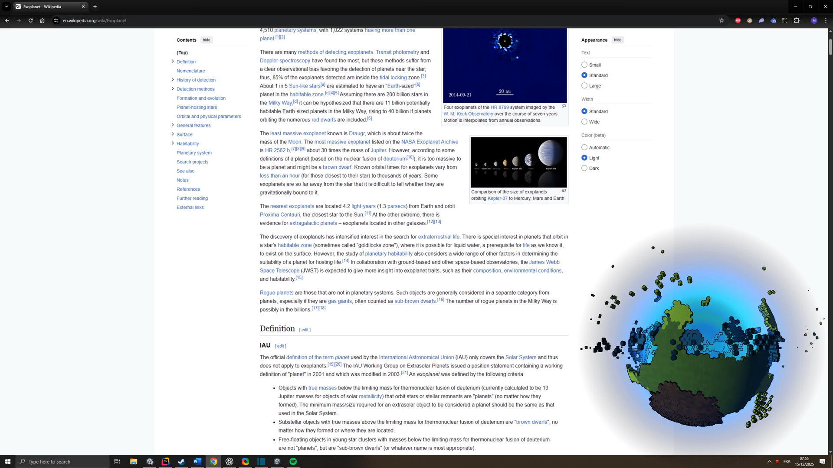Collapse the Surface section chevron
833x468 pixels.
pos(173,134)
